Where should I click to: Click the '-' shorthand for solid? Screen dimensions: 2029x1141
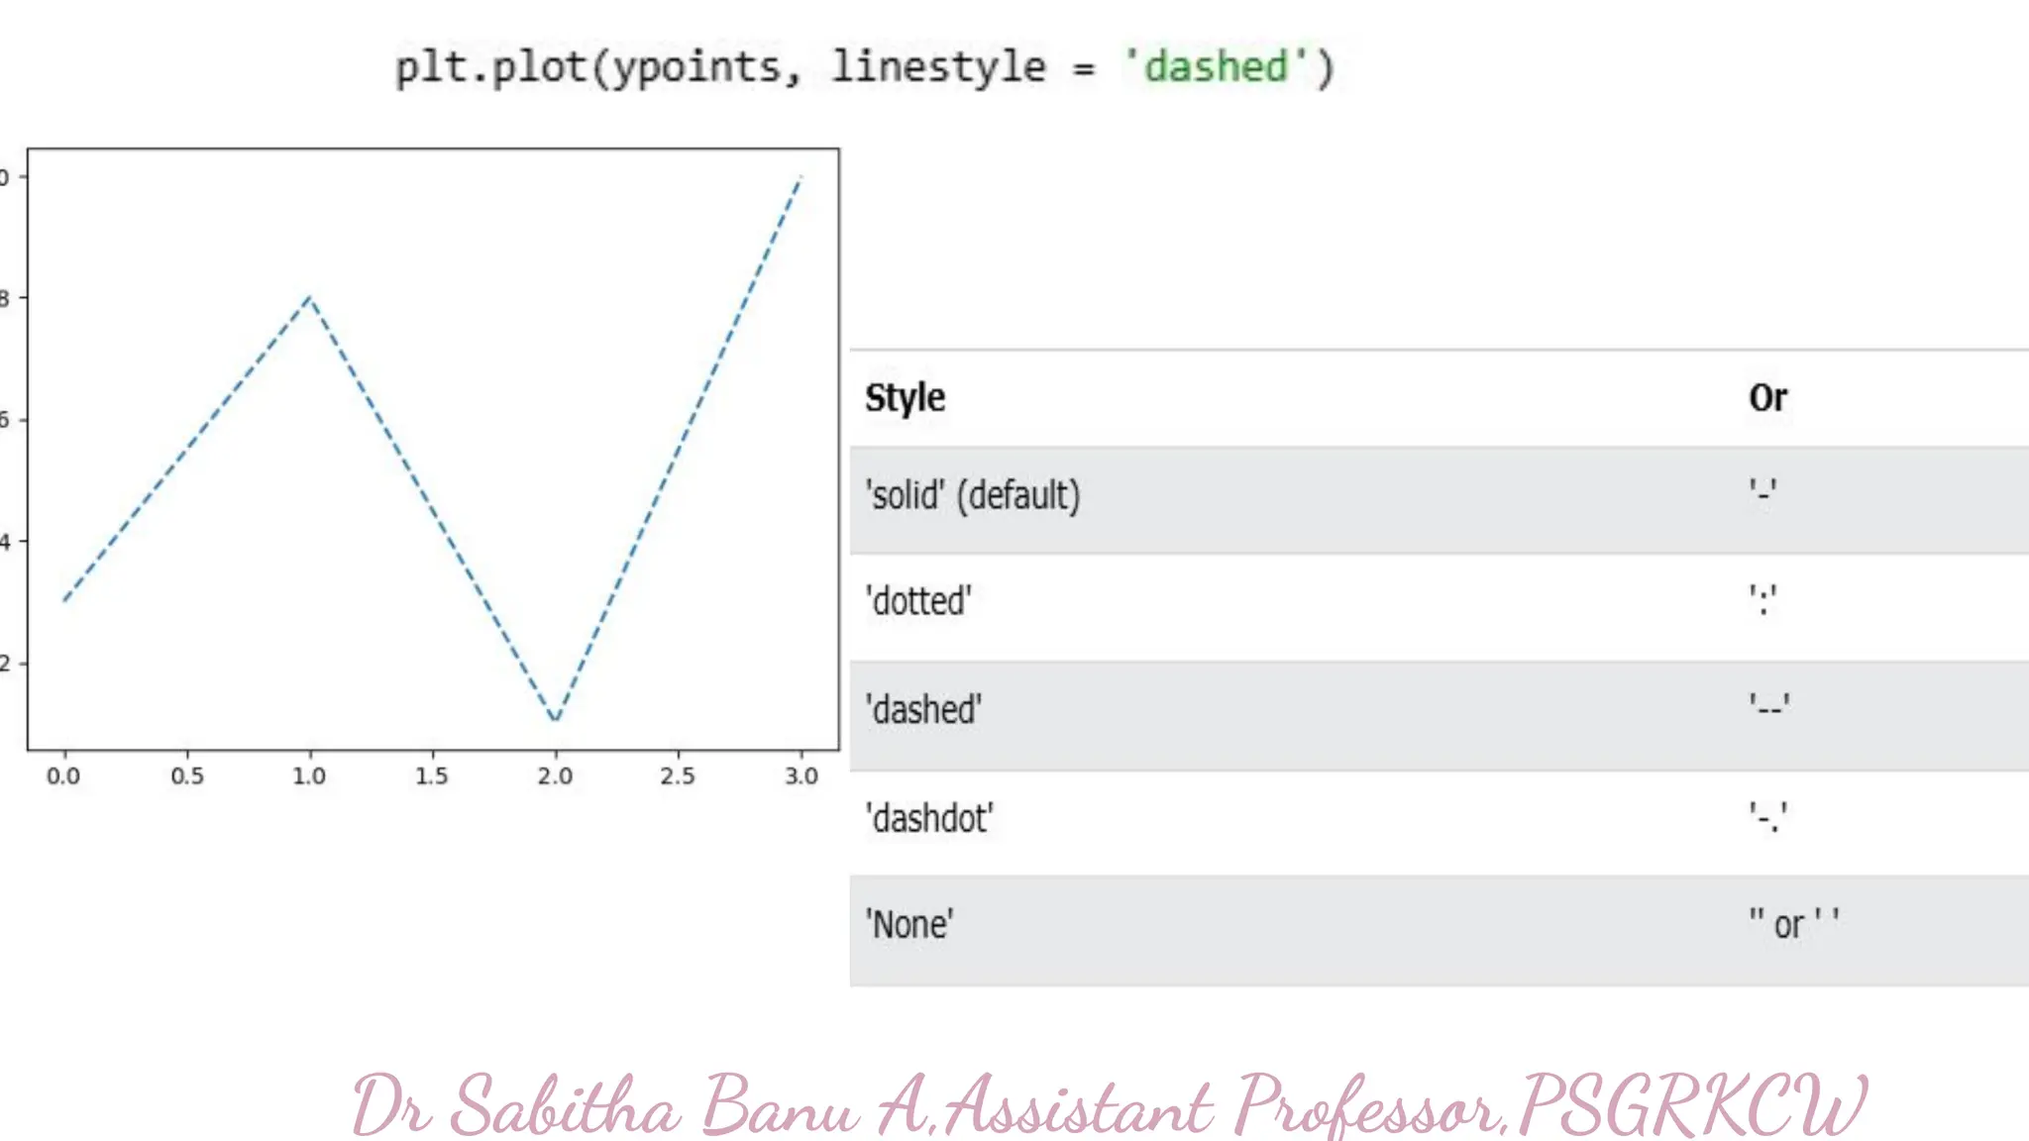click(1762, 490)
